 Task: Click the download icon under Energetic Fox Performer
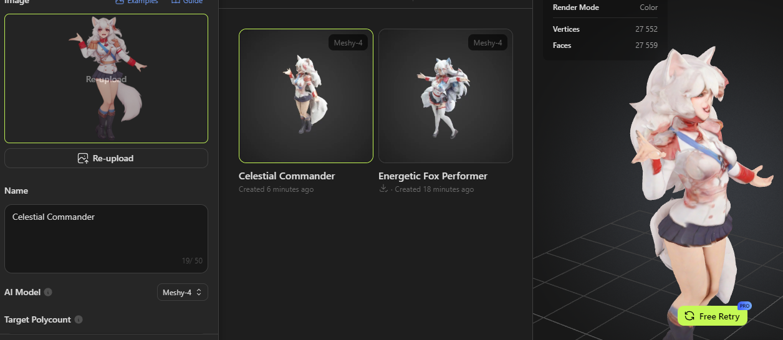click(x=383, y=189)
